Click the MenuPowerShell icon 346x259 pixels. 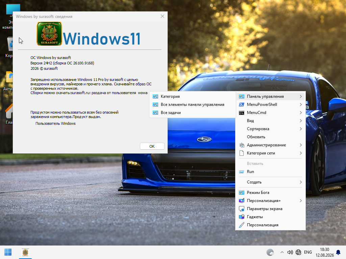tap(242, 105)
